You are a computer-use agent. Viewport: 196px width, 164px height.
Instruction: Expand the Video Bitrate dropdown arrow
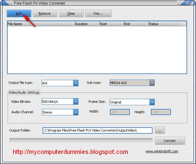[76, 101]
